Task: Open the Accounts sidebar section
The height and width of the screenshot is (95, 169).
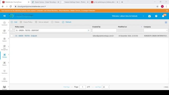Action: 4,88
